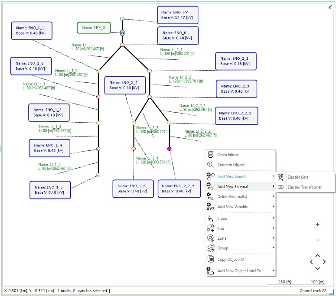Expand the Sub submenu arrow
336x296 pixels.
pyautogui.click(x=274, y=228)
